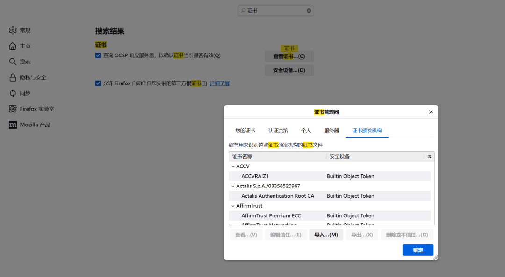The width and height of the screenshot is (505, 277).
Task: Open column picker icon in certificate table
Action: [429, 157]
